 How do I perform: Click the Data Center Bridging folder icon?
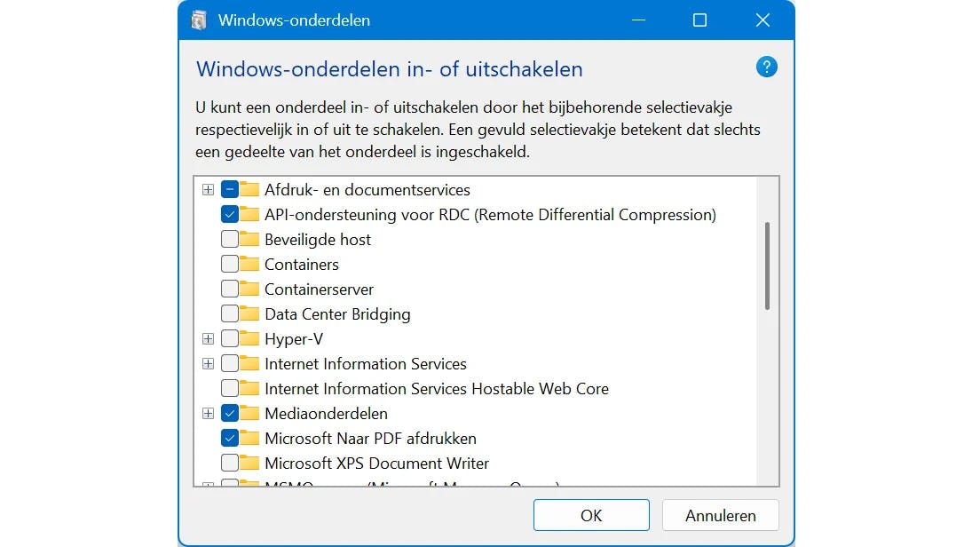pyautogui.click(x=249, y=313)
